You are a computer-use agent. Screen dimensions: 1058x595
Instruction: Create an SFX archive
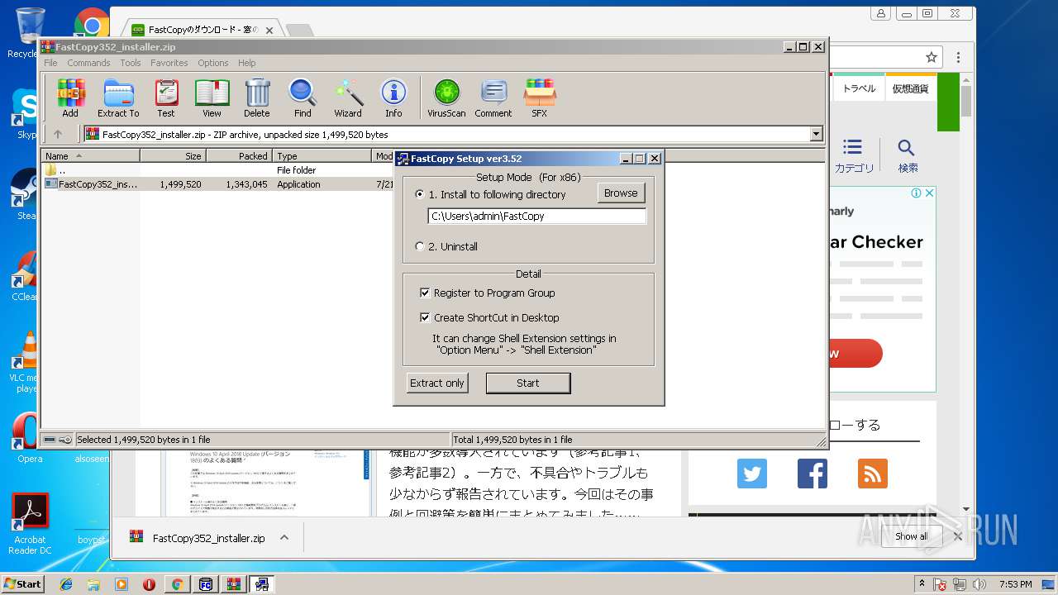(539, 98)
